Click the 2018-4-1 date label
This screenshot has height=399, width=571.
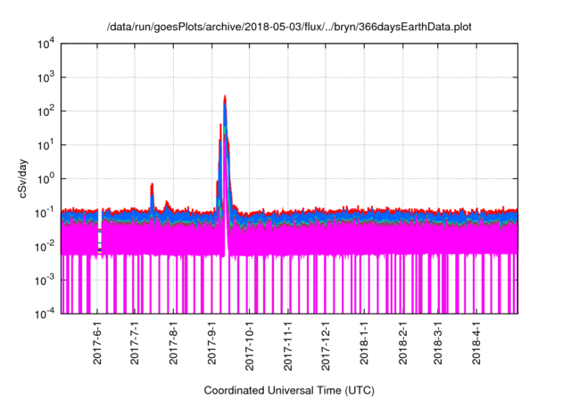[476, 343]
